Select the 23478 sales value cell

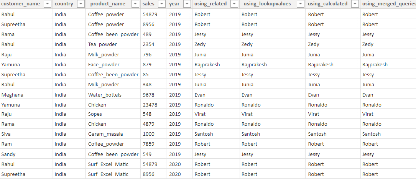(150, 105)
